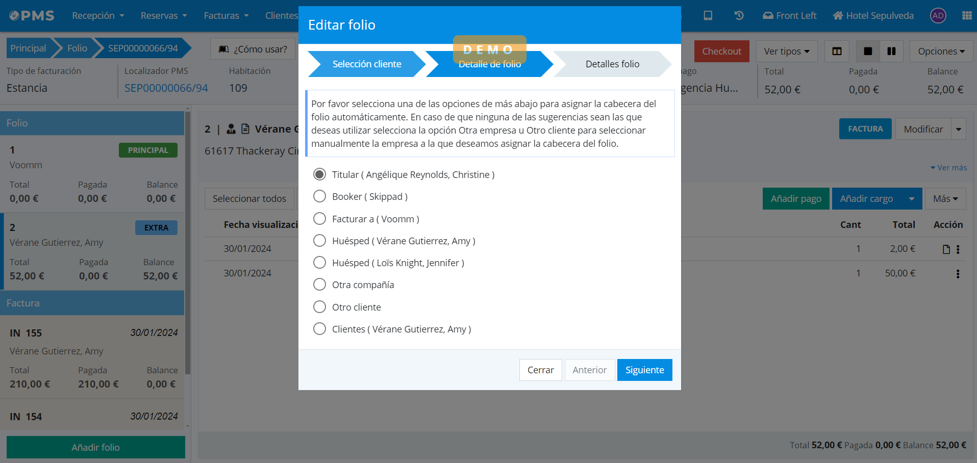Go to Selección cliente wizard step
The height and width of the screenshot is (463, 977).
[x=367, y=64]
